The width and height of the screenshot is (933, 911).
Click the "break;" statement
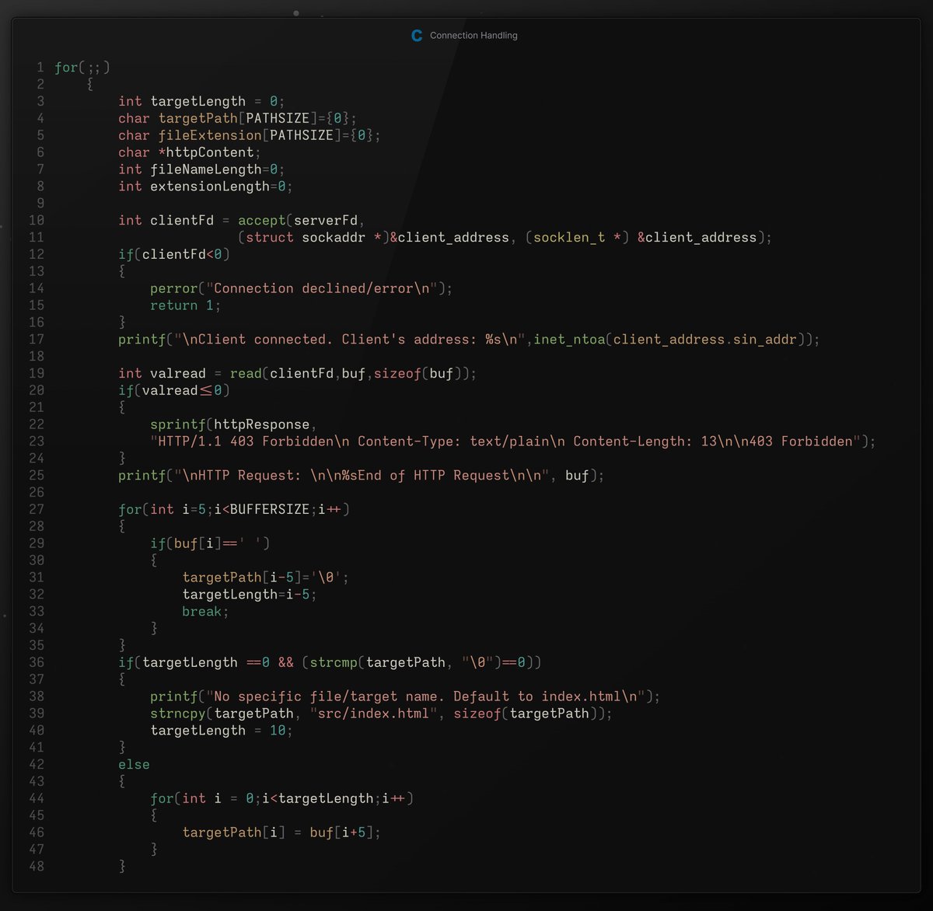click(x=206, y=611)
